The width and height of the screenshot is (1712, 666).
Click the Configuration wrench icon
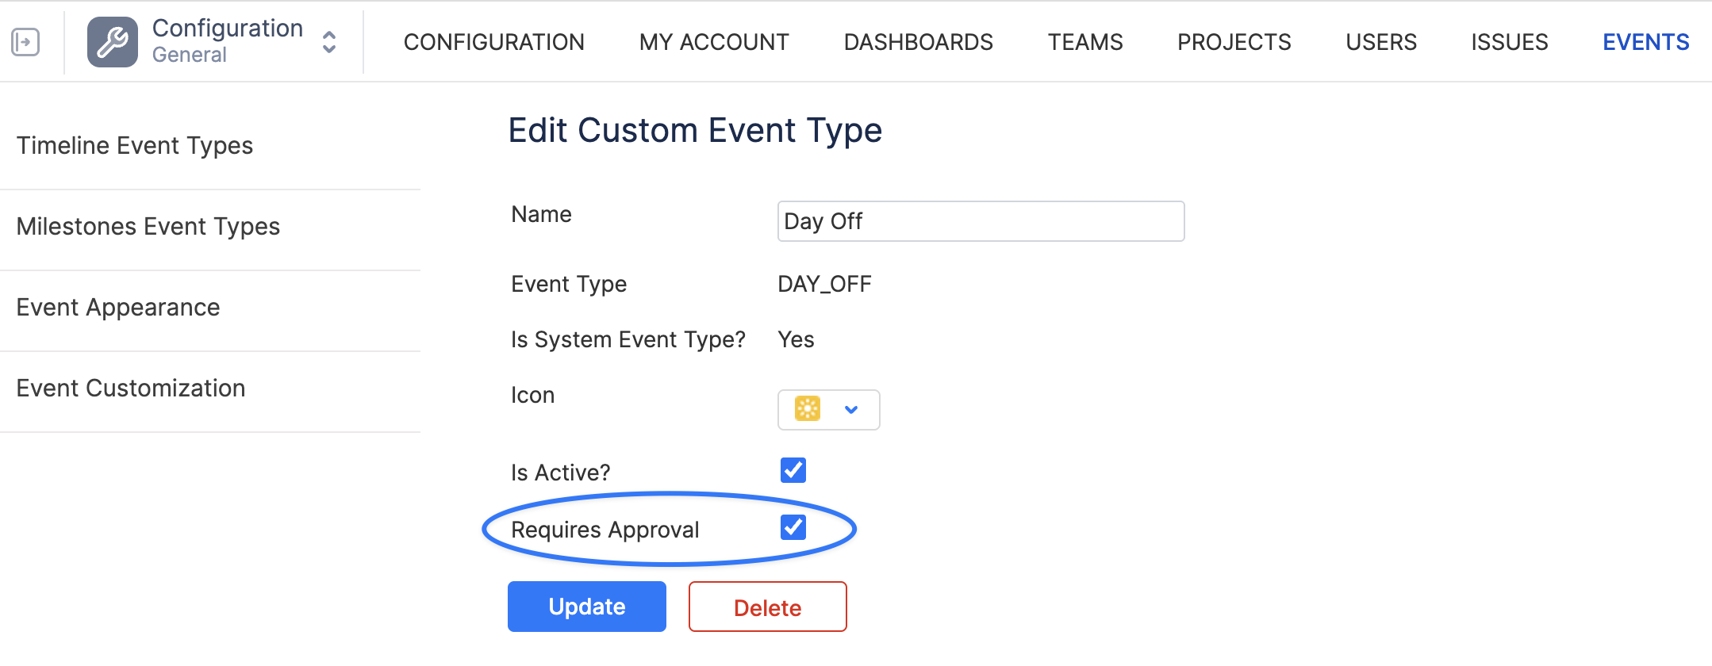pos(112,42)
